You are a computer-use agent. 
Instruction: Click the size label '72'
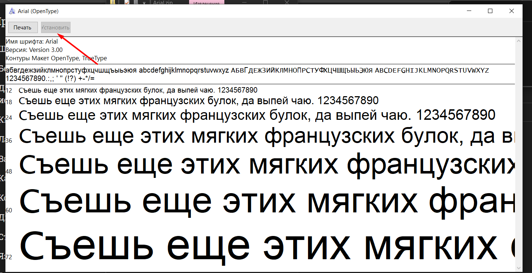tap(9, 257)
